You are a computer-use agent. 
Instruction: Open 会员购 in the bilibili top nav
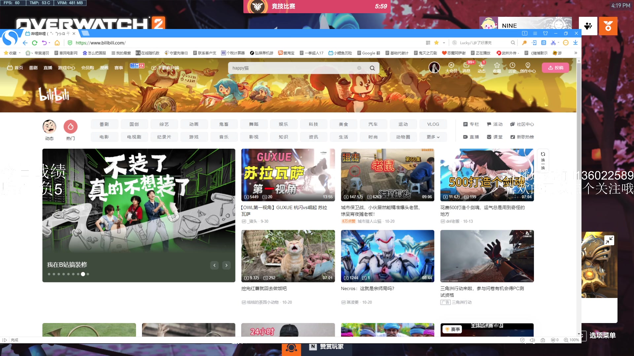coord(88,68)
